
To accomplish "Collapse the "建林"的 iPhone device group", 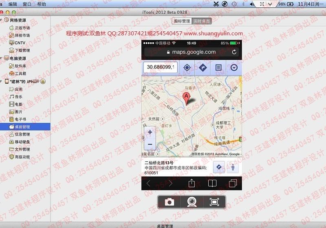I will coord(1,81).
